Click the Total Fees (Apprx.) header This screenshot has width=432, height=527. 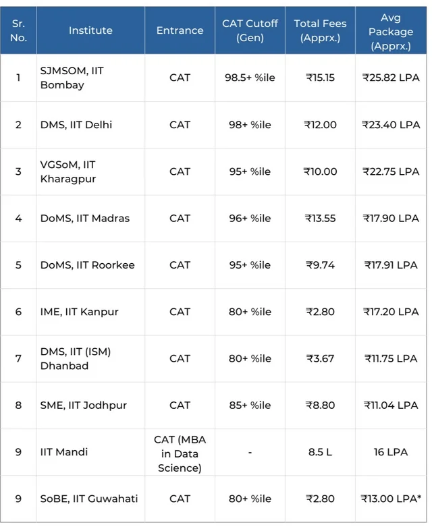tap(320, 30)
